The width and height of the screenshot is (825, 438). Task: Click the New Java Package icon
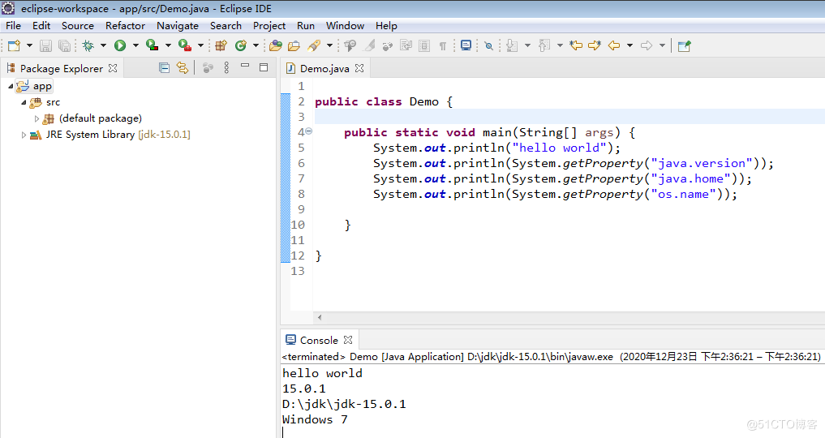220,46
